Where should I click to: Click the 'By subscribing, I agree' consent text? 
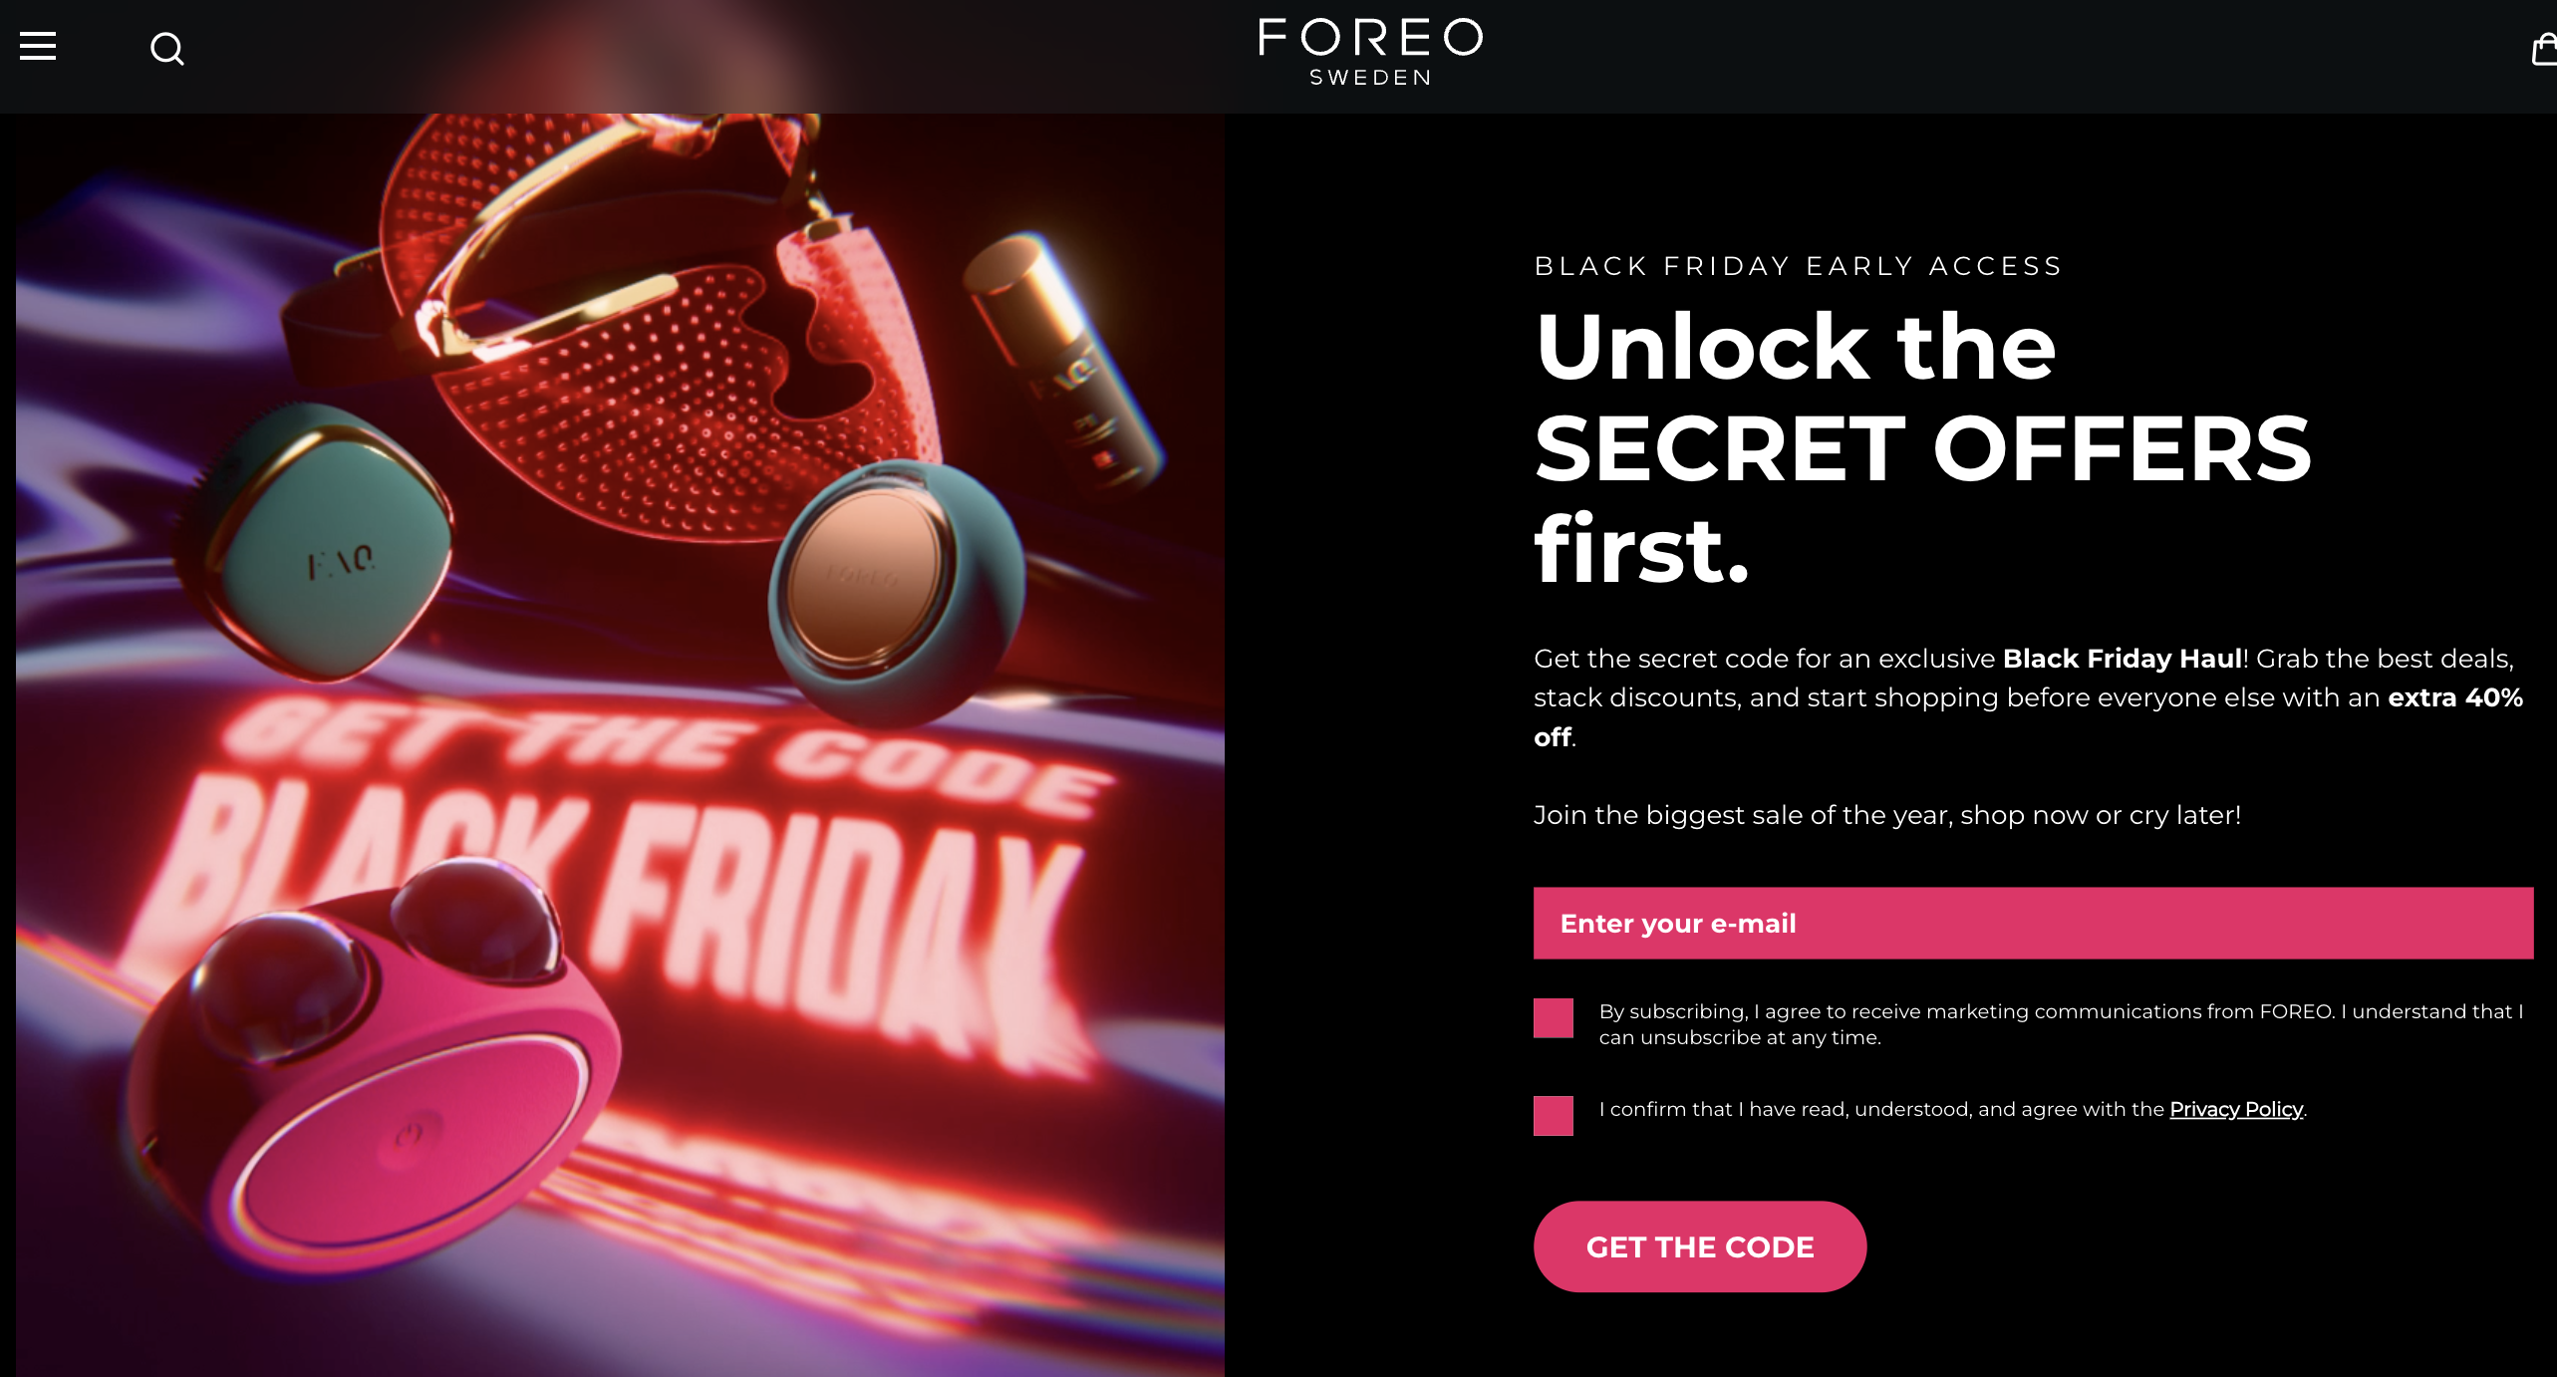[2061, 1024]
